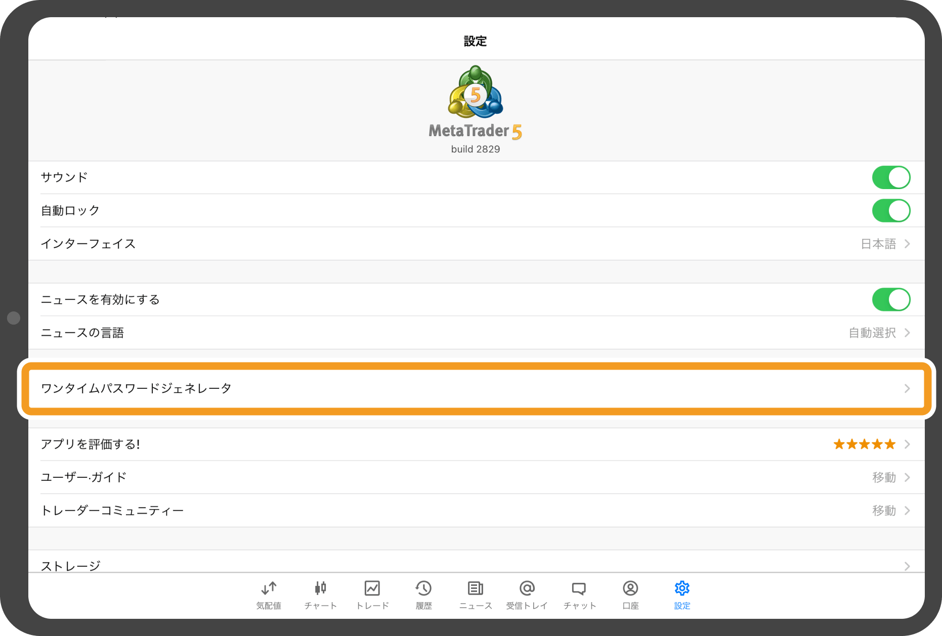The image size is (942, 636).
Task: Select the 日本語 interface value
Action: 878,244
